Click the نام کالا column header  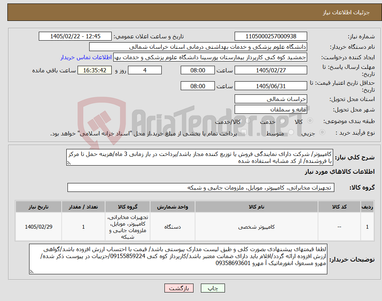click(256, 207)
